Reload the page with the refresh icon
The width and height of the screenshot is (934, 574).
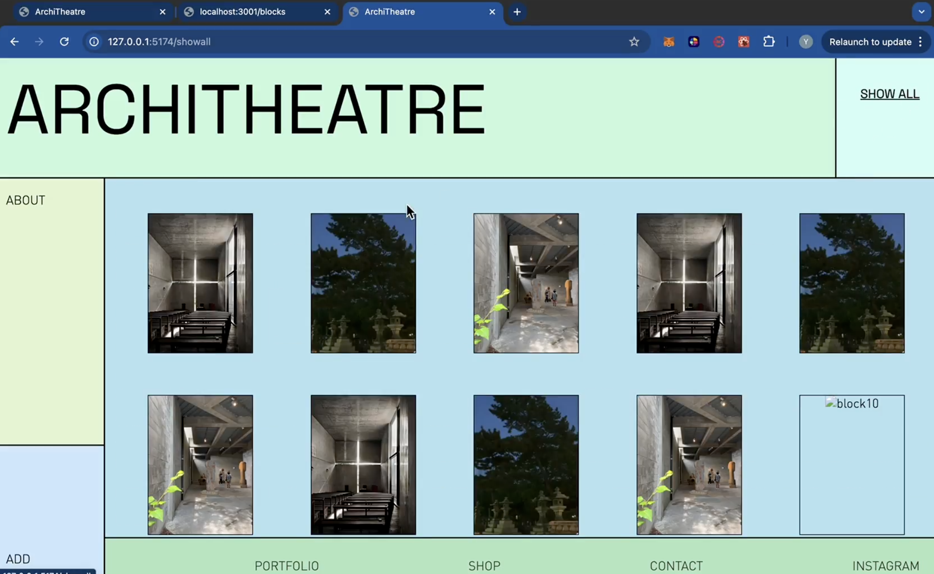click(64, 42)
